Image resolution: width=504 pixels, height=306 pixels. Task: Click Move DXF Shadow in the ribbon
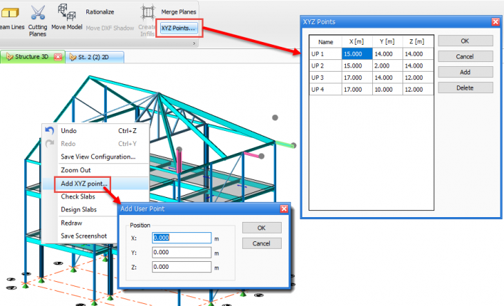coord(110,28)
